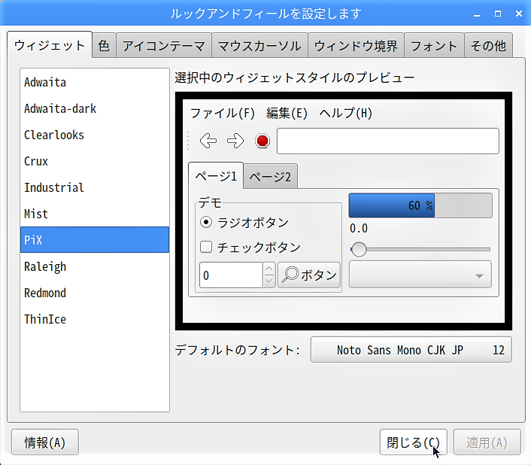Switch to the 色 tab
This screenshot has width=531, height=465.
[x=104, y=46]
